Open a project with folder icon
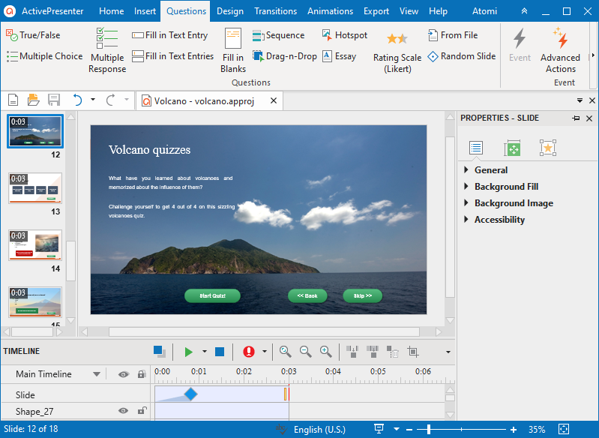Viewport: 599px width, 438px height. (33, 100)
